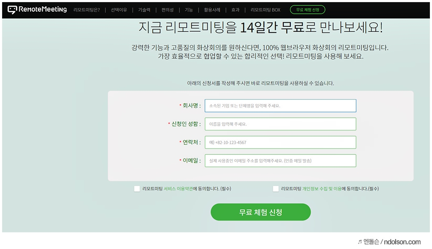This screenshot has height=249, width=432.
Task: Open 리모트미팅 BOX nav item
Action: (x=265, y=10)
